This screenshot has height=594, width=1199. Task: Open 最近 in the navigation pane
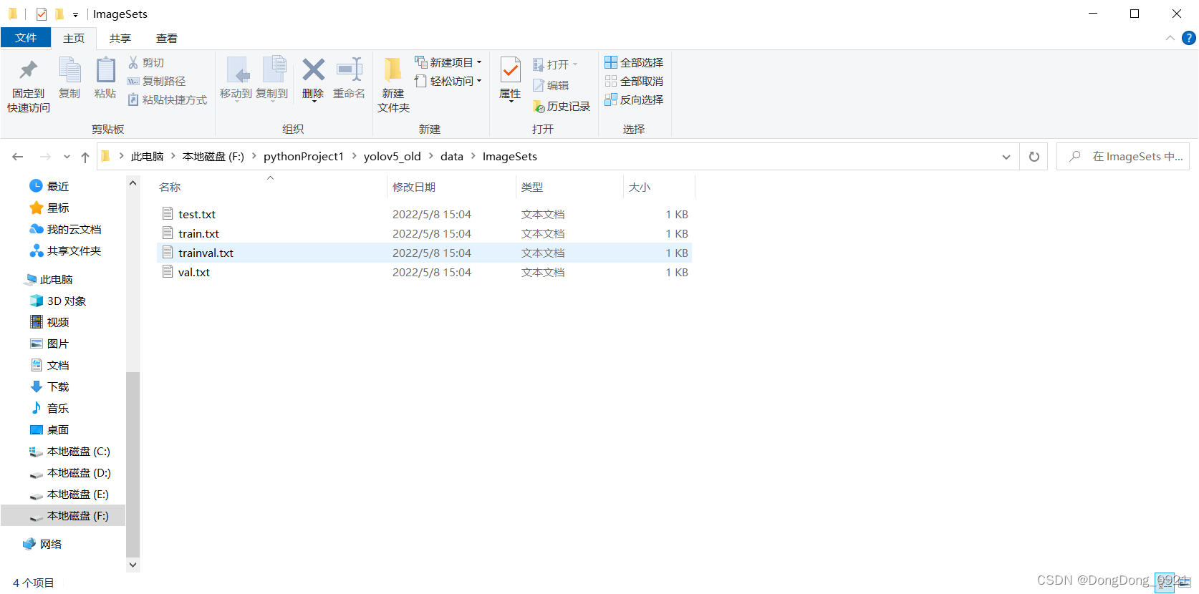coord(58,186)
